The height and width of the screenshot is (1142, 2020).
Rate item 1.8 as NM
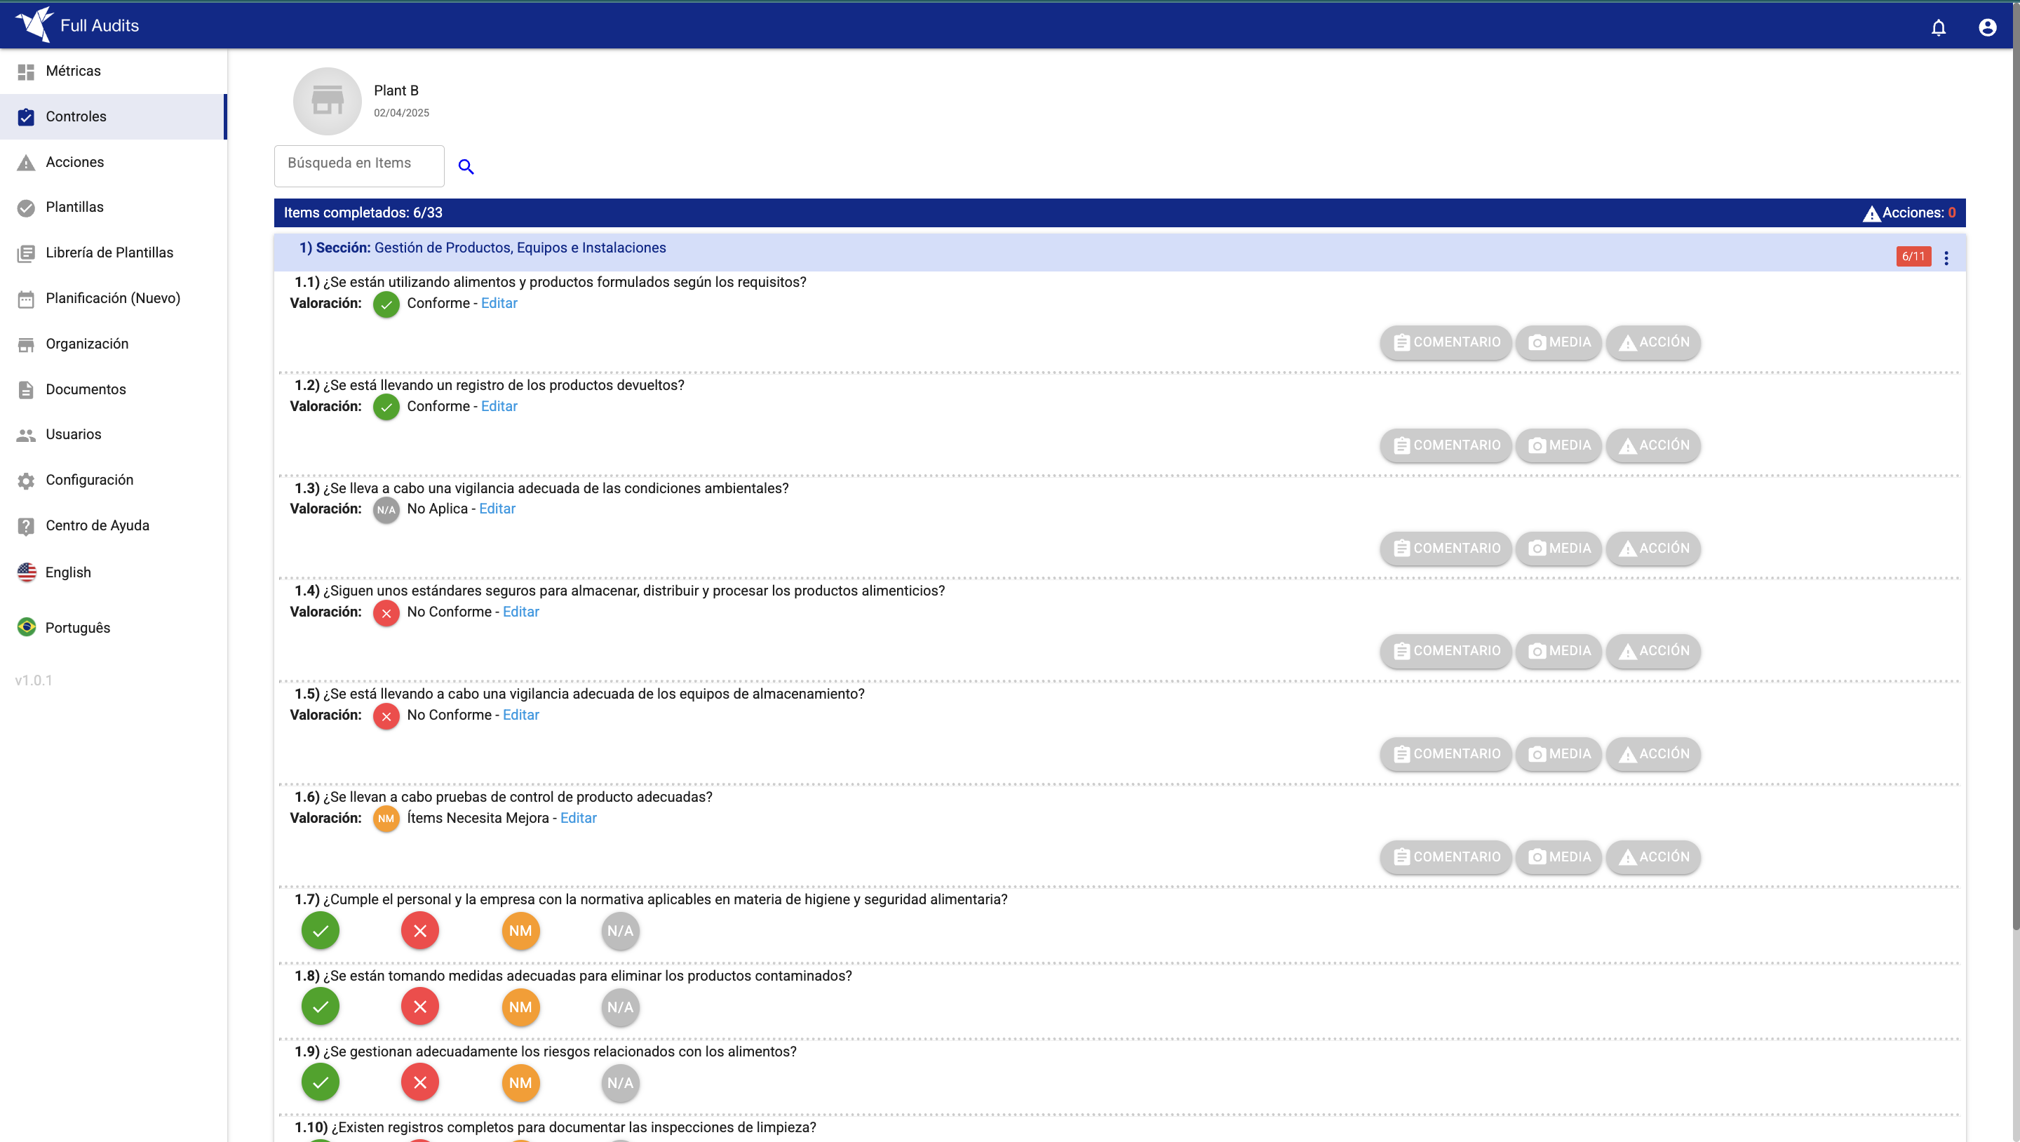pyautogui.click(x=520, y=1007)
